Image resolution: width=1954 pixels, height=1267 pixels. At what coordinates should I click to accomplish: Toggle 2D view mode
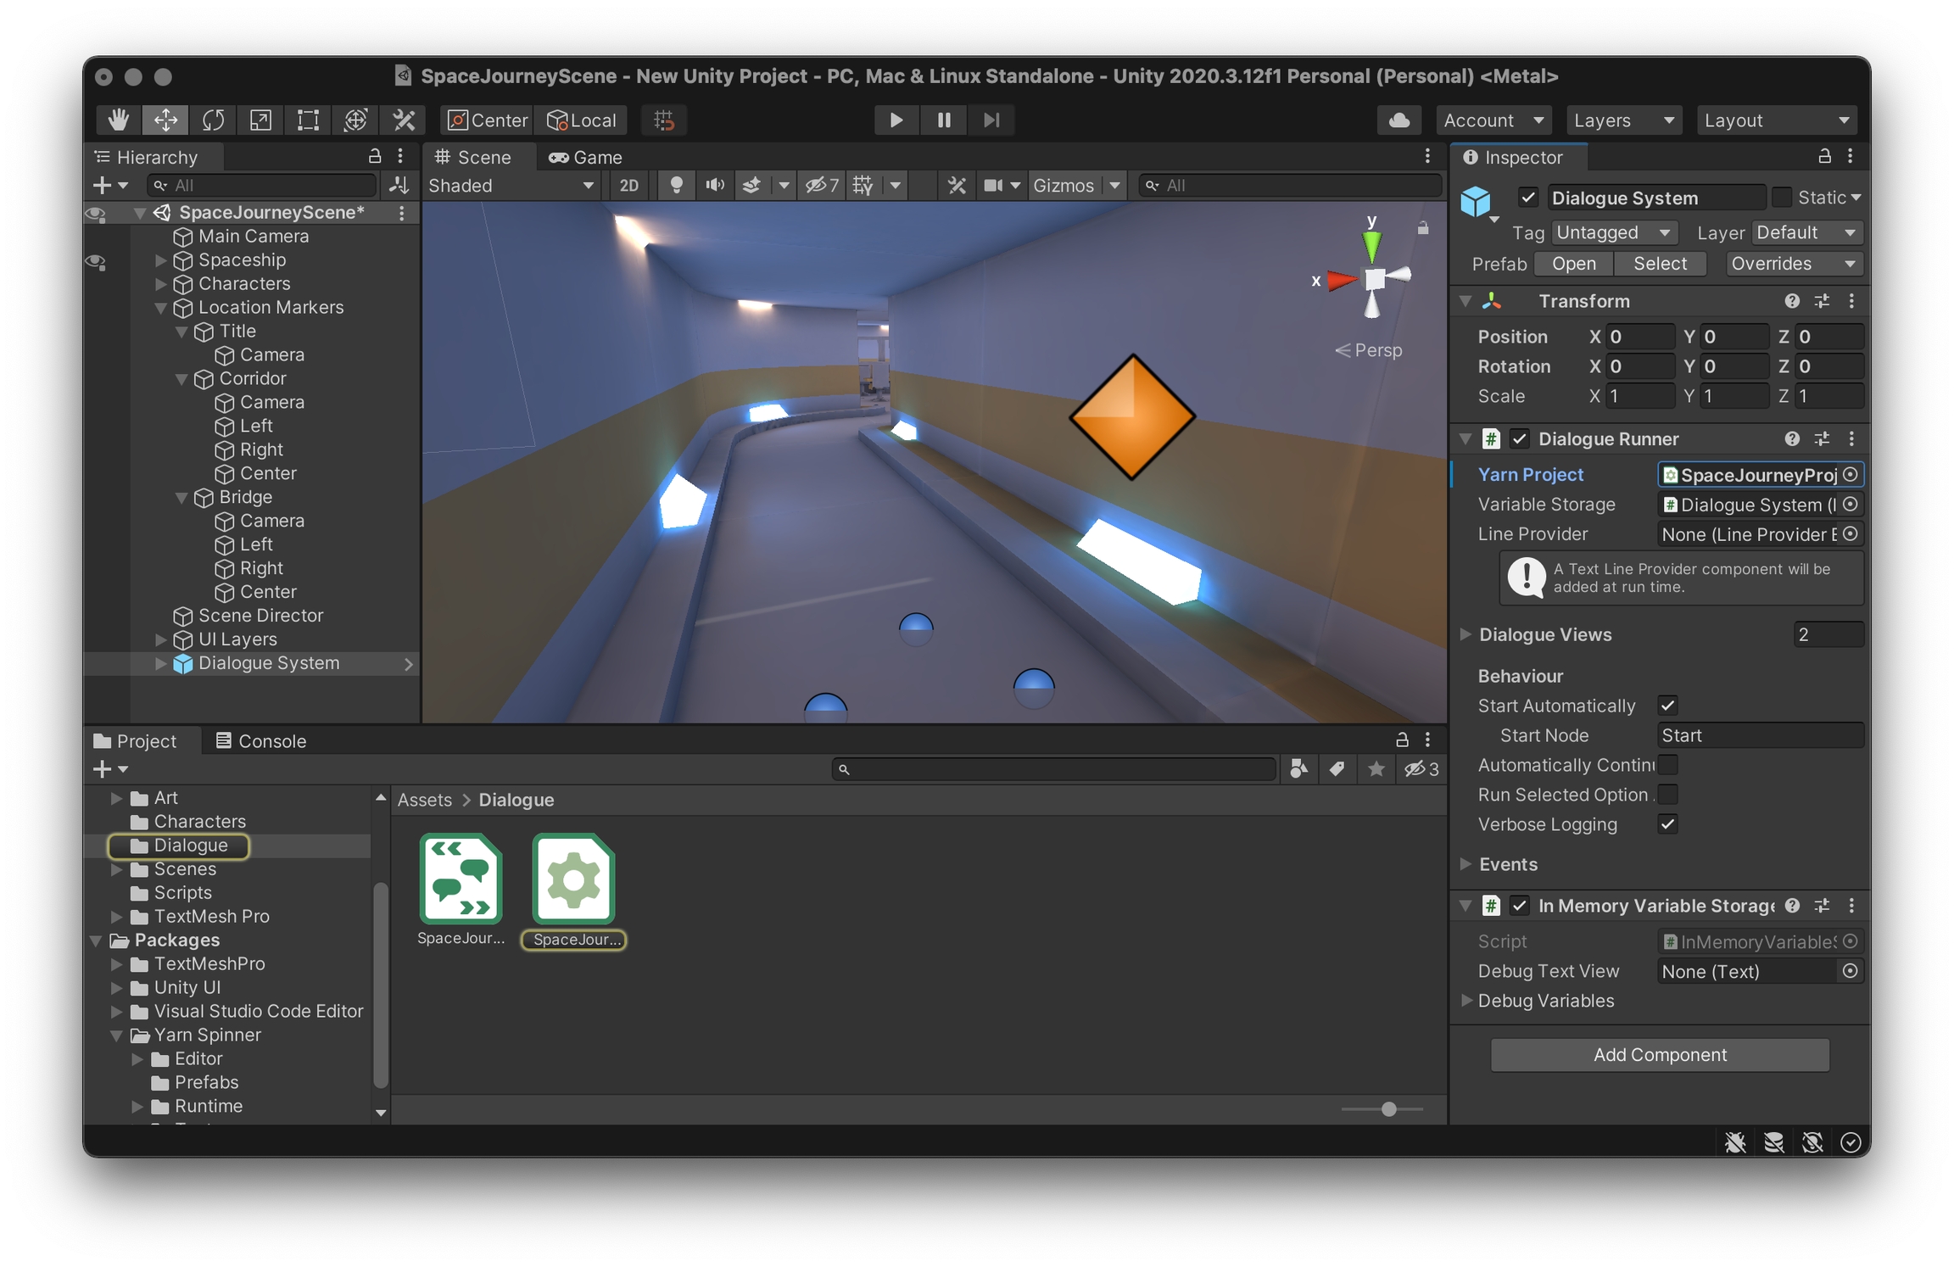[x=628, y=185]
